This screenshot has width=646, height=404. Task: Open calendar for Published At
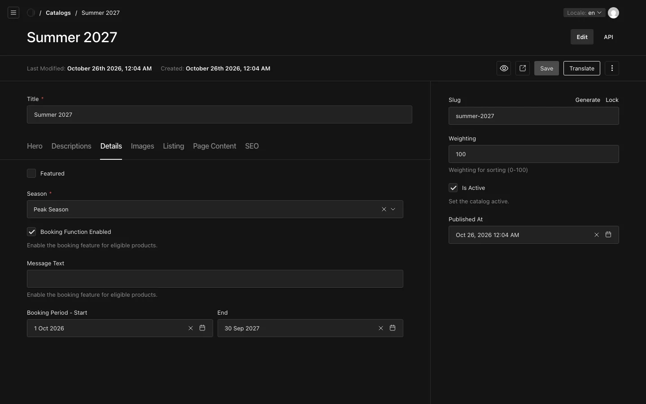pos(608,235)
